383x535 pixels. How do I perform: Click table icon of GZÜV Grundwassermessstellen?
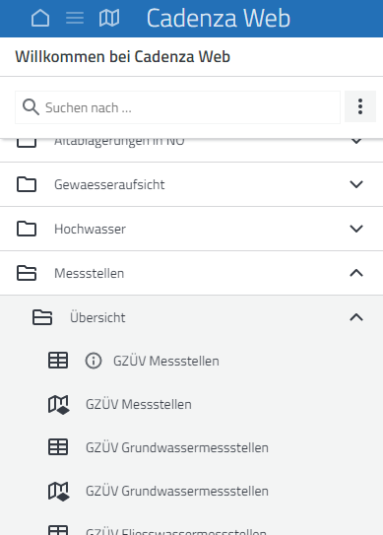click(x=58, y=447)
